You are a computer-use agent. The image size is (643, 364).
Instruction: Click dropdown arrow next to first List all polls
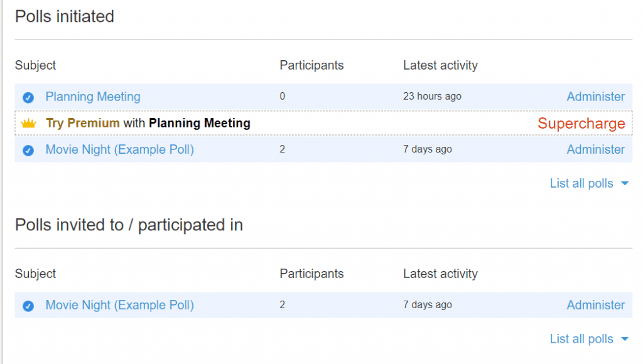[x=625, y=183]
